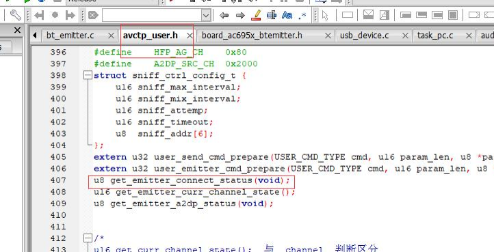494x252 pixels.
Task: Jump back with the left-bar arrow icon
Action: point(39,15)
